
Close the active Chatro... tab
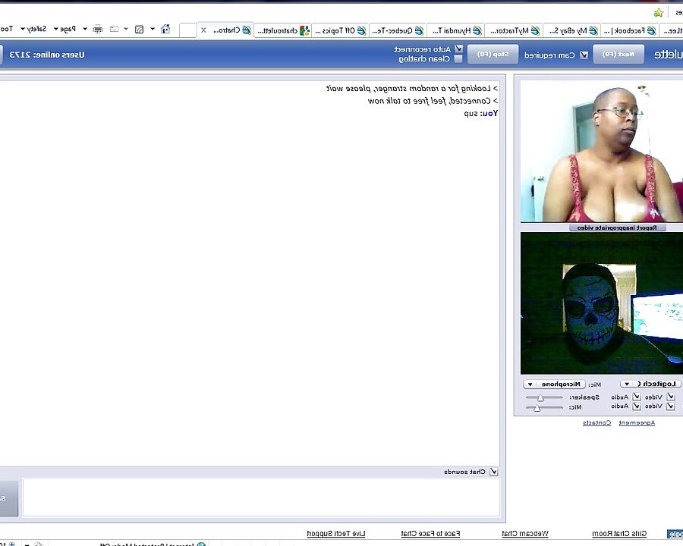203,30
